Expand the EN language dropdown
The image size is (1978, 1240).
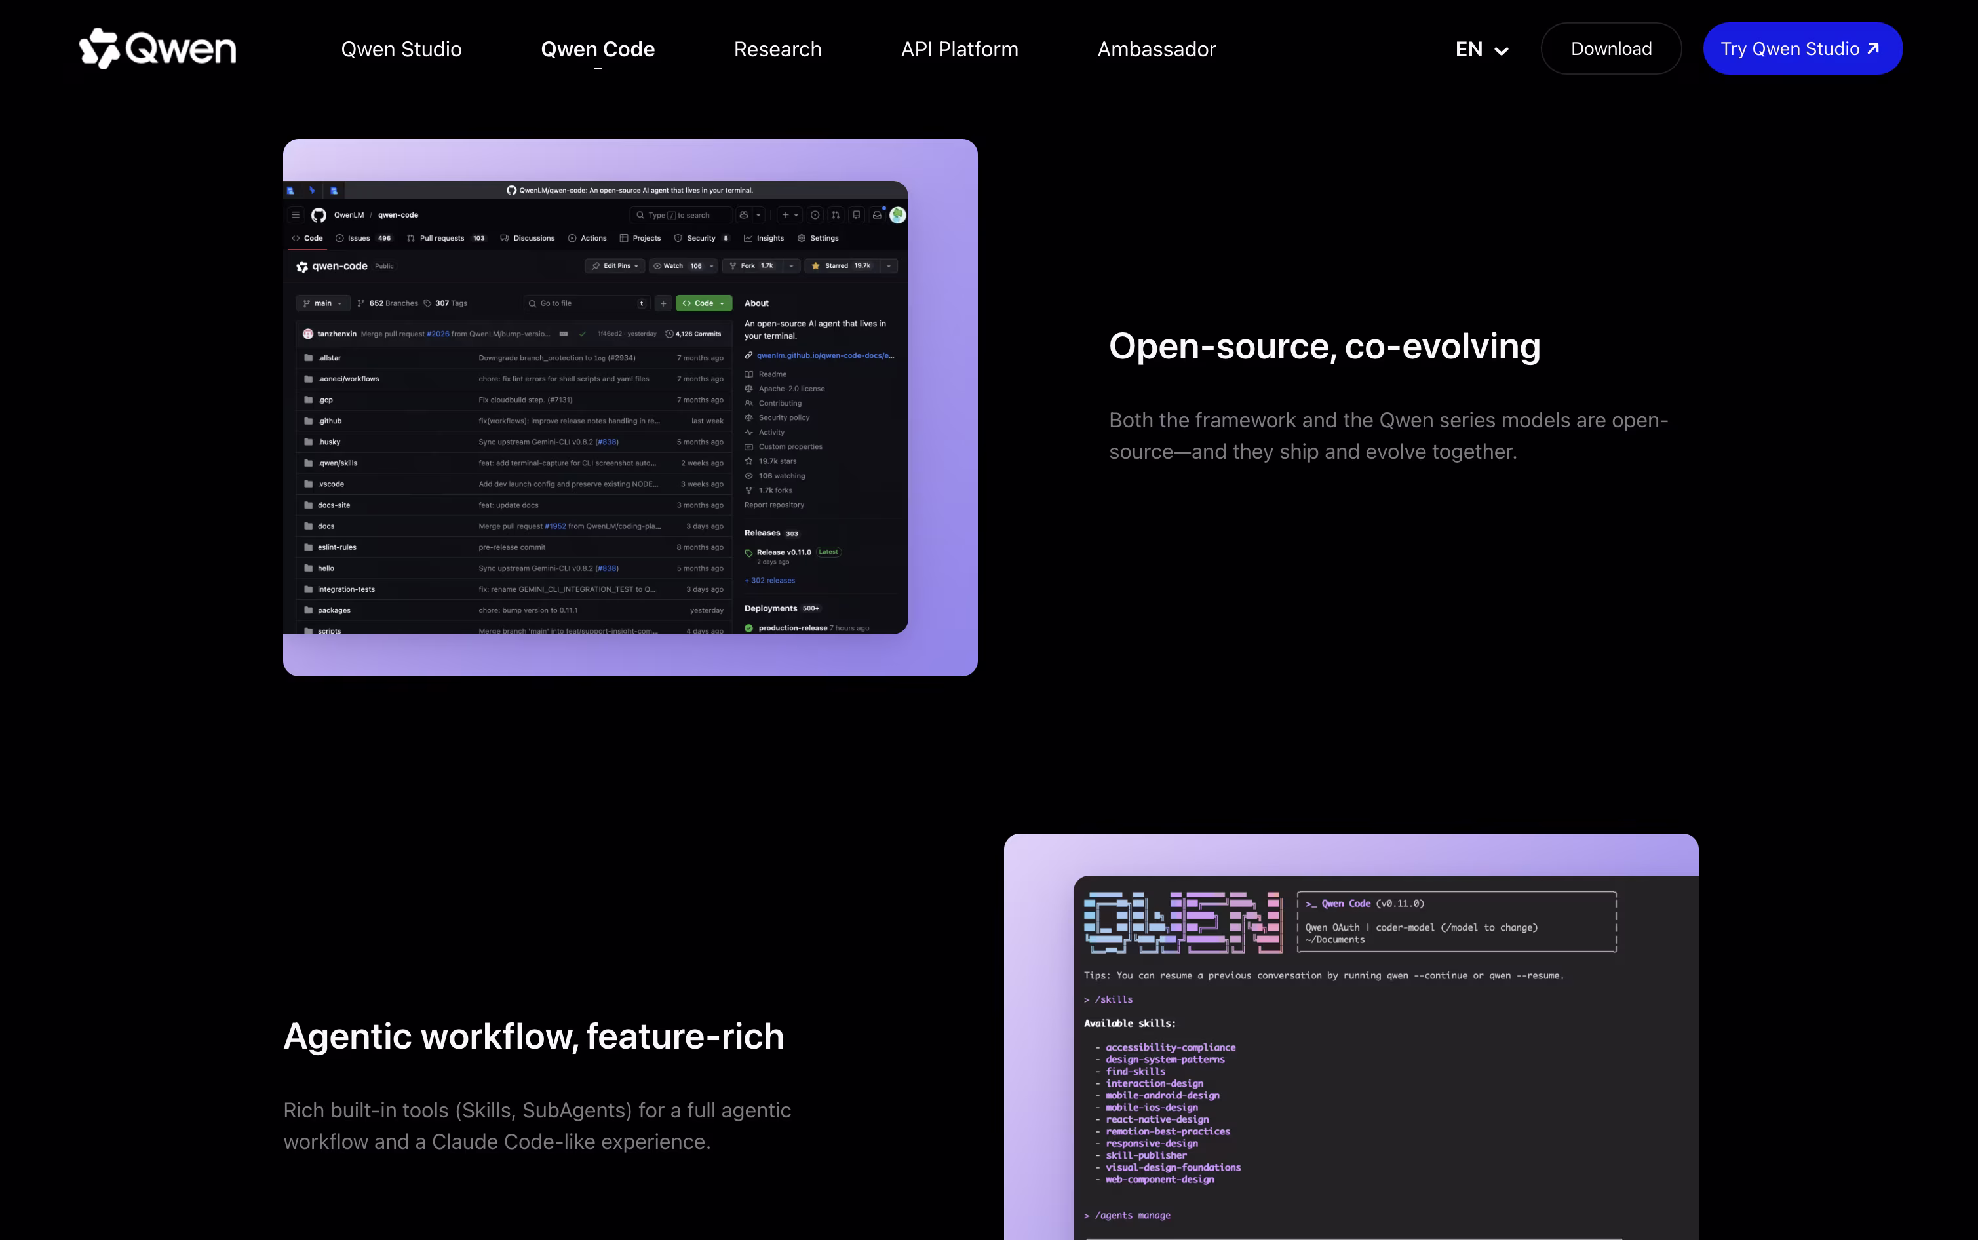point(1482,49)
